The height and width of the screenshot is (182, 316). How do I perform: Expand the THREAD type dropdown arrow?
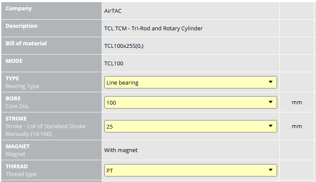click(x=271, y=170)
